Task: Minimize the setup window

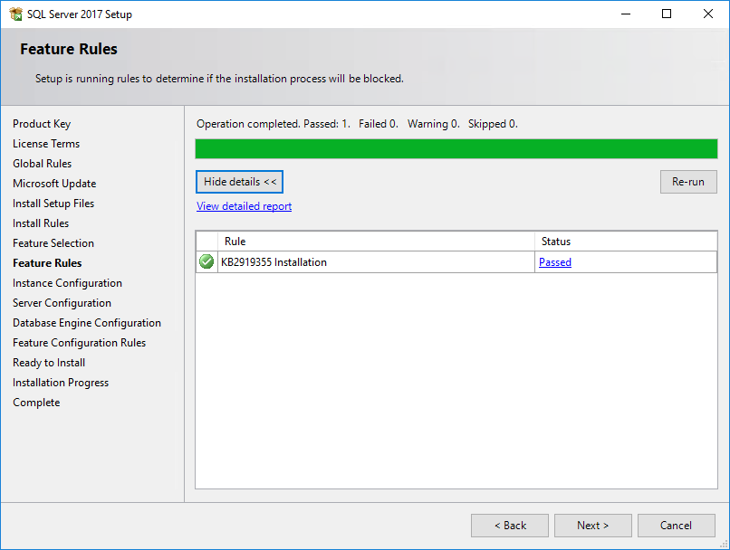Action: tap(626, 14)
